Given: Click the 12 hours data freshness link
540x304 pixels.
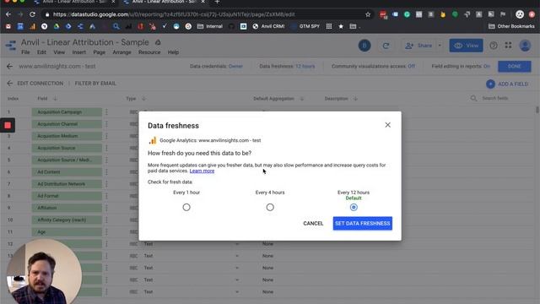Looking at the screenshot, I should tap(305, 66).
